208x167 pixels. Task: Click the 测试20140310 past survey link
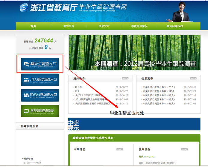coord(146,157)
